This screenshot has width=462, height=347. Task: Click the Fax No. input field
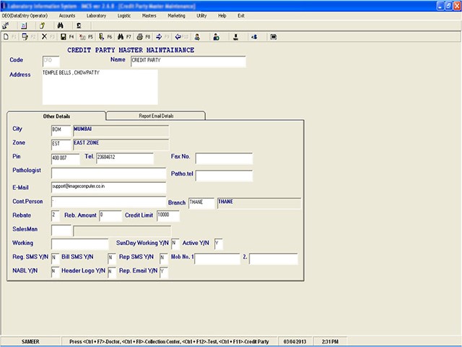(x=224, y=158)
